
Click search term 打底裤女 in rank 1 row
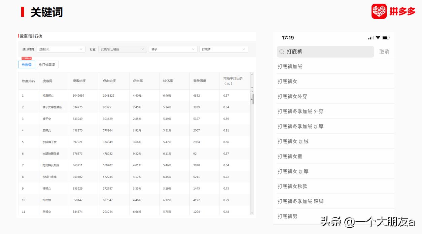pos(49,96)
